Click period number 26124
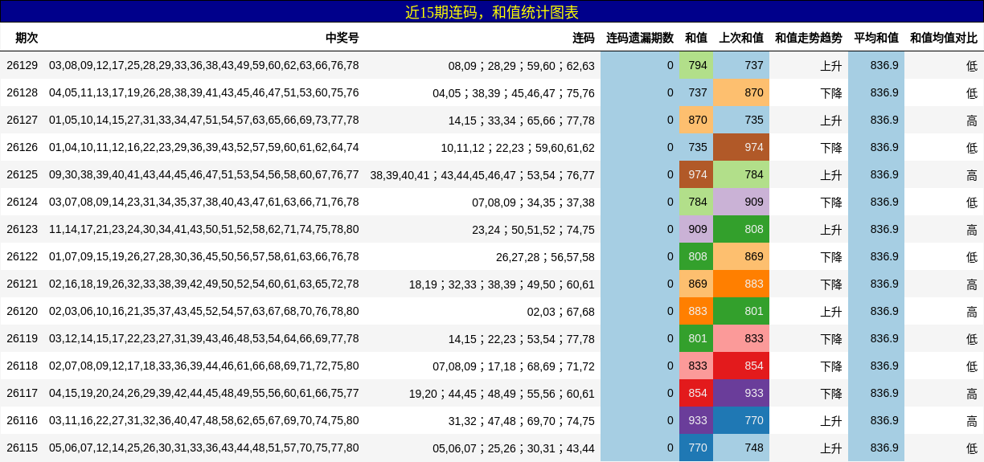The width and height of the screenshot is (984, 462). click(22, 202)
